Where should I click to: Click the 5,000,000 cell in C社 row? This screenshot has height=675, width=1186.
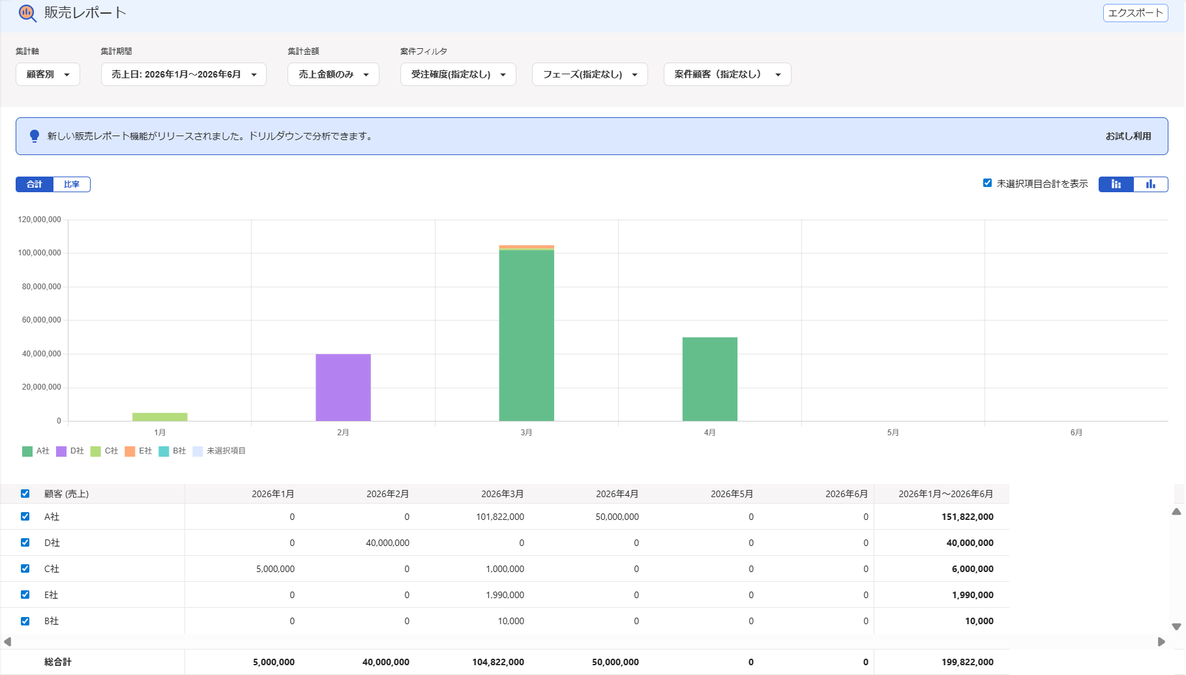click(276, 569)
